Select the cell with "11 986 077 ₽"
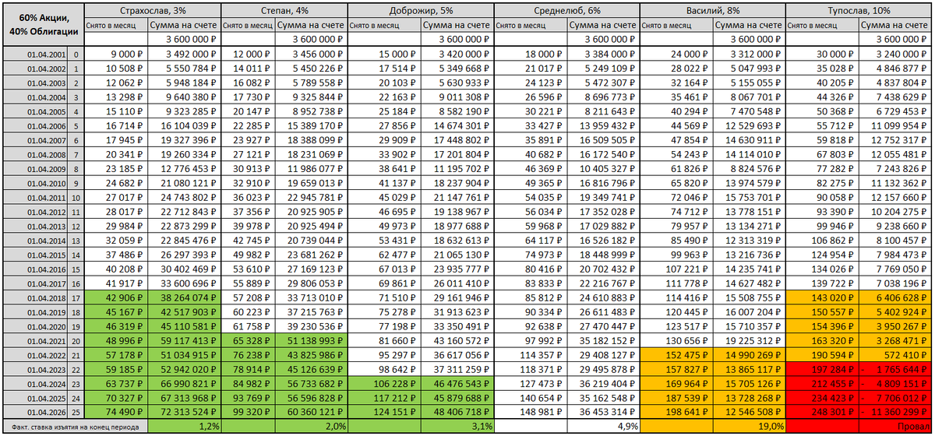This screenshot has width=935, height=436. click(312, 167)
